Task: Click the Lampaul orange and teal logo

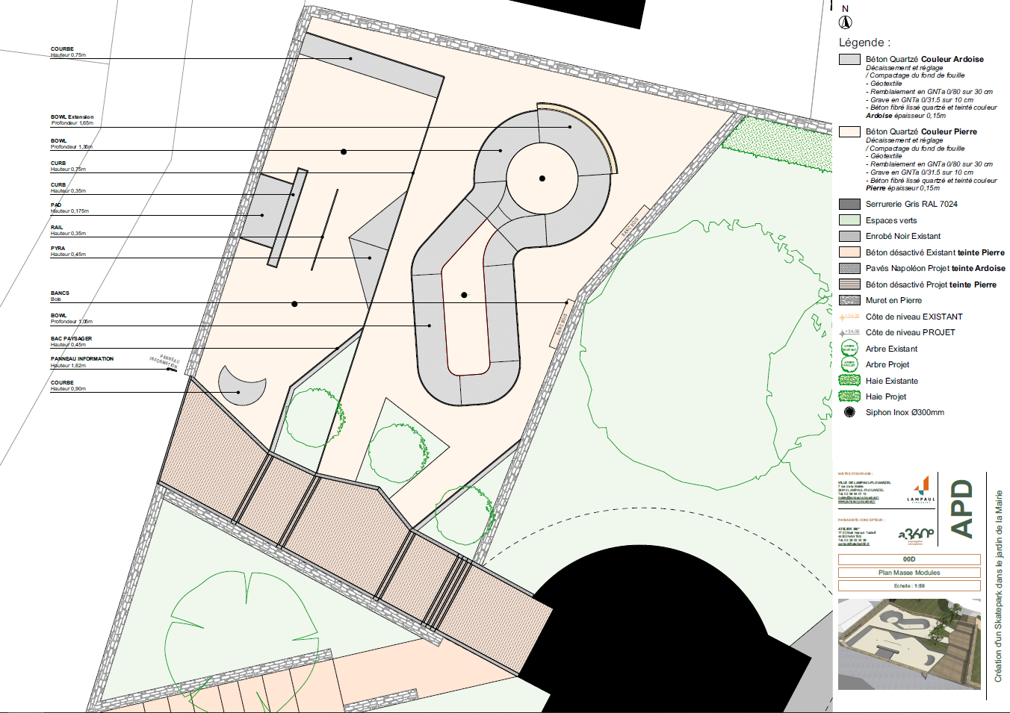Action: tap(921, 489)
